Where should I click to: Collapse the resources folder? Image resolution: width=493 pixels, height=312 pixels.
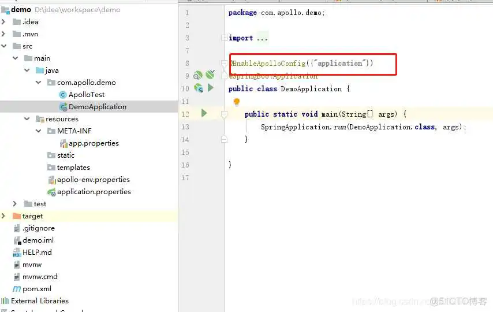pyautogui.click(x=27, y=118)
